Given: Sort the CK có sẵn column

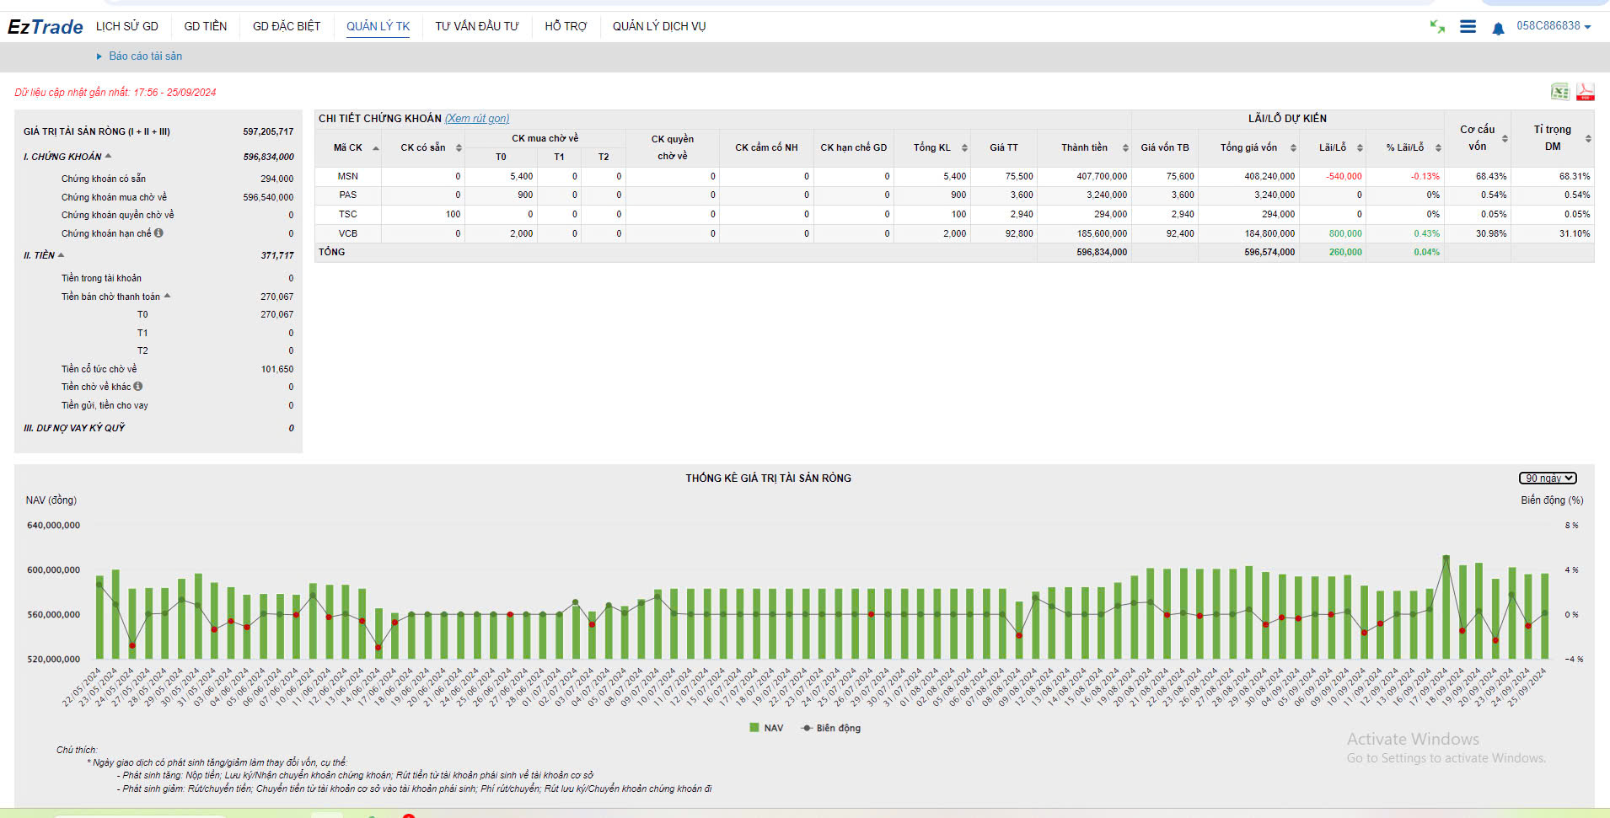Looking at the screenshot, I should 459,148.
